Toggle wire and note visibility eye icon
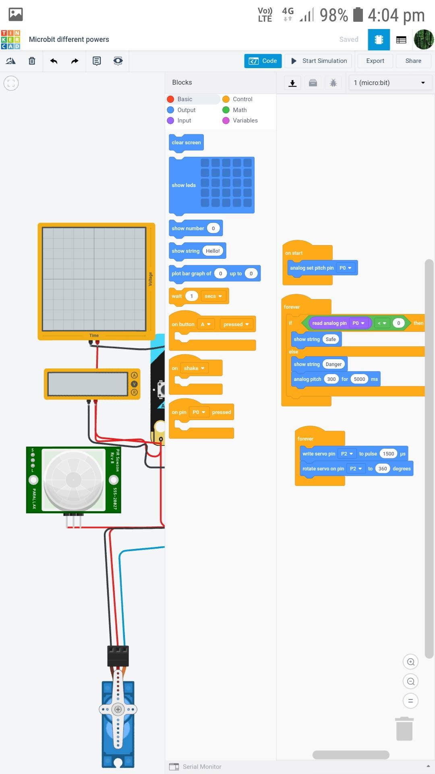Screen dimensions: 435x774 pyautogui.click(x=118, y=61)
